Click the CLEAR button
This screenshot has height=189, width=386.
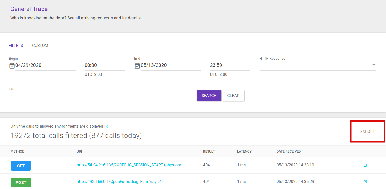[x=233, y=96]
